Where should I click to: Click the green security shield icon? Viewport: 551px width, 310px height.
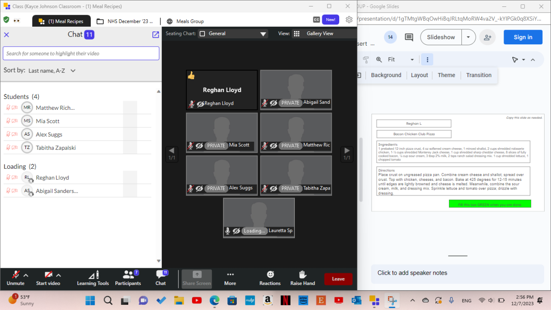[6, 20]
